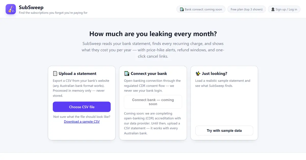The image size is (306, 160).
Task: Click text "Not sure what the file should look like?"
Action: click(x=82, y=117)
